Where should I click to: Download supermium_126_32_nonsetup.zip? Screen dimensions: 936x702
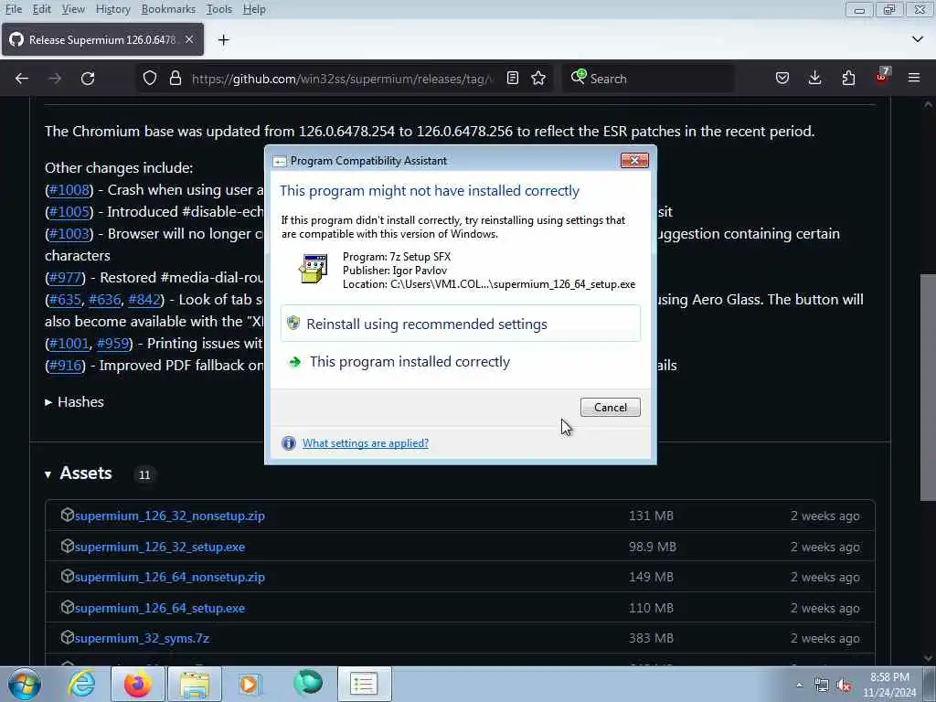click(169, 516)
